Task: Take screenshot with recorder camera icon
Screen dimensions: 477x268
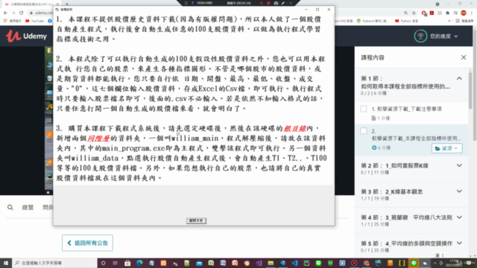Action: (276, 3)
